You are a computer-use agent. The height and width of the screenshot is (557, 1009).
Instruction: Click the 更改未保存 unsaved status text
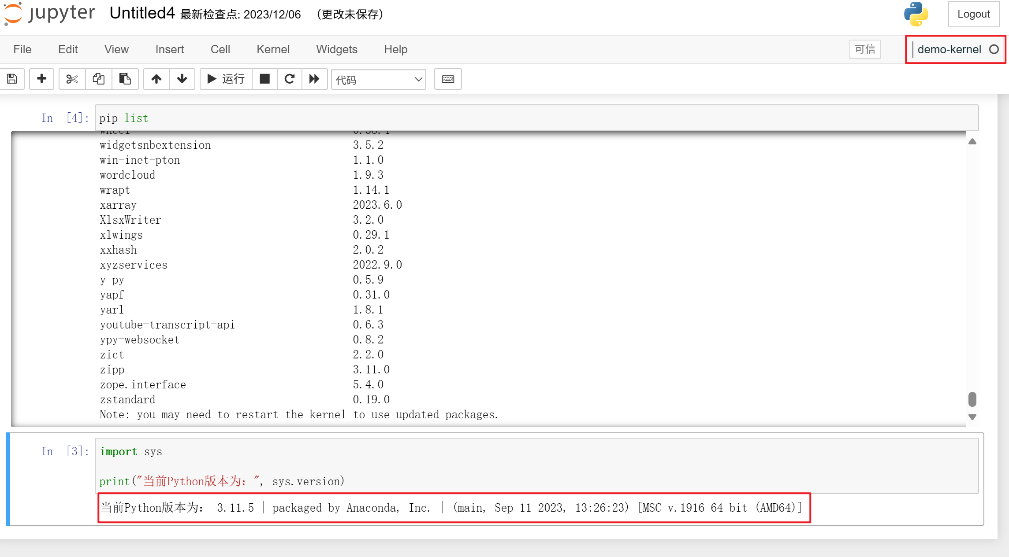350,15
